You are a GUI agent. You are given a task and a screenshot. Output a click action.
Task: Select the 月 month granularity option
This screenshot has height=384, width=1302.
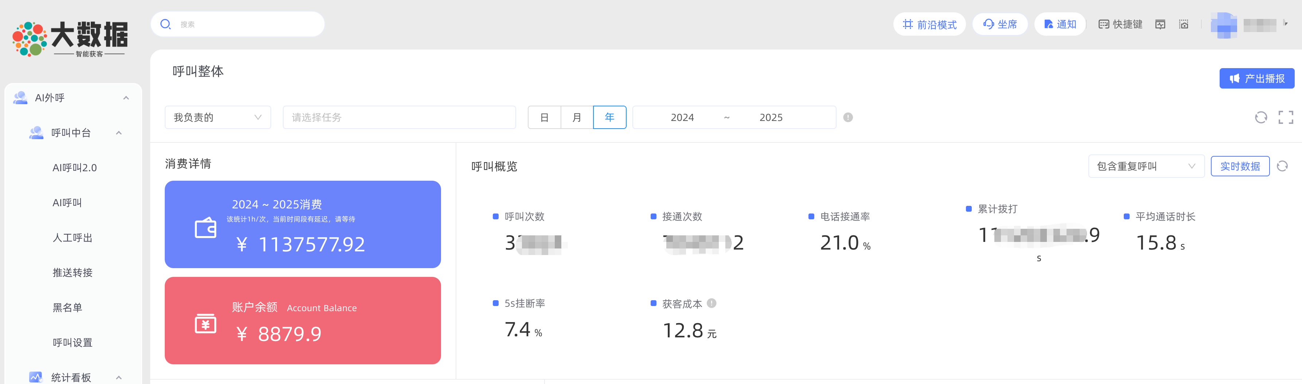577,117
